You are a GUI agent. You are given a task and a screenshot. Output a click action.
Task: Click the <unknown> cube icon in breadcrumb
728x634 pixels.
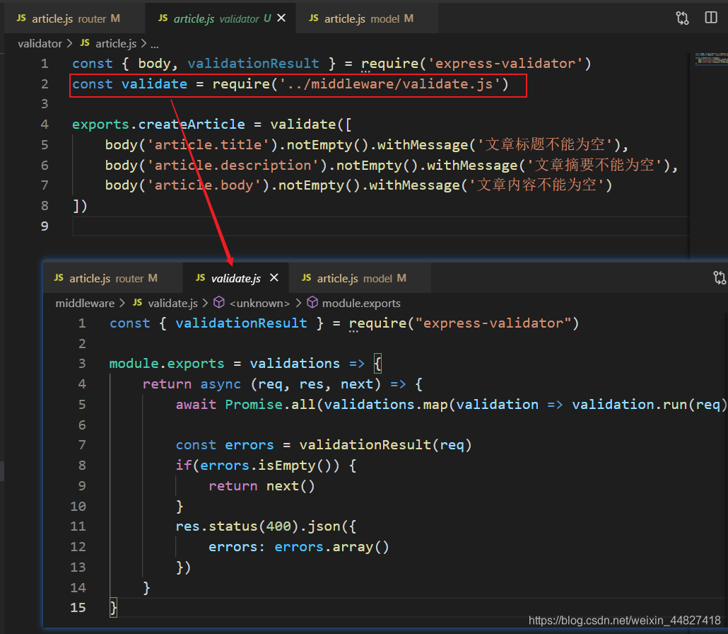pyautogui.click(x=219, y=303)
